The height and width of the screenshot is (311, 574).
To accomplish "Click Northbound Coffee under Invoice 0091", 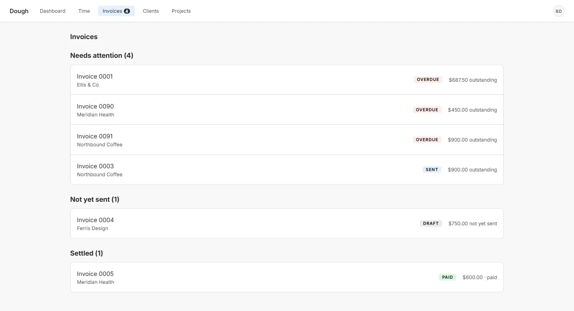I will pyautogui.click(x=100, y=145).
